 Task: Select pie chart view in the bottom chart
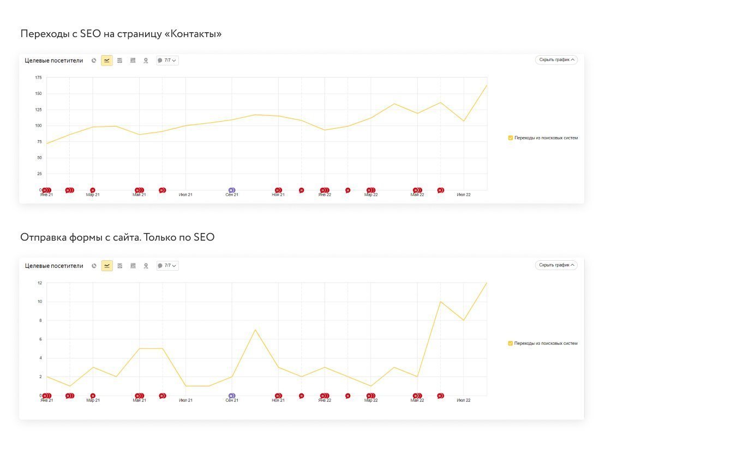(x=94, y=266)
